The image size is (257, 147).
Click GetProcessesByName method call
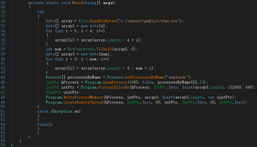point(144,77)
